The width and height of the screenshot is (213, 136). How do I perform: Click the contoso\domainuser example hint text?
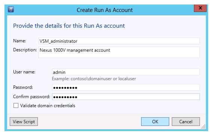tap(94, 79)
